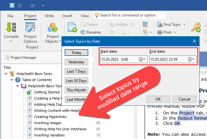Select the Creating Hyperlinks topic

[50, 117]
